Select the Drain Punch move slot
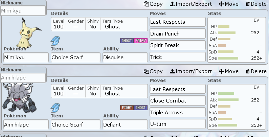 pos(178,33)
